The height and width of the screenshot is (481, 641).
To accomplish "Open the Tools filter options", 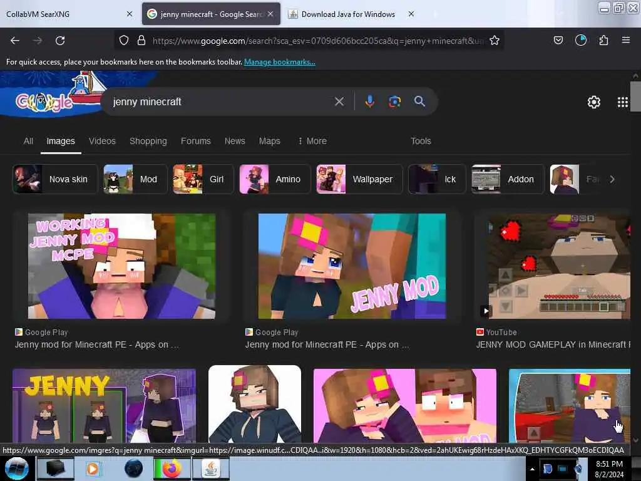I will [x=421, y=141].
